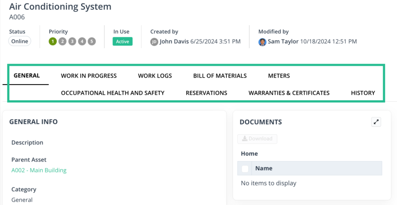The width and height of the screenshot is (397, 205).
Task: Click Sam Taylor profile picture
Action: [x=262, y=42]
